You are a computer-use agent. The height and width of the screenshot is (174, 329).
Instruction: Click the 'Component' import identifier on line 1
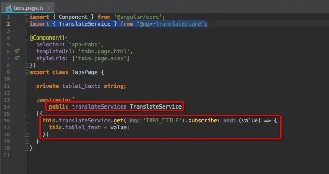(x=73, y=17)
